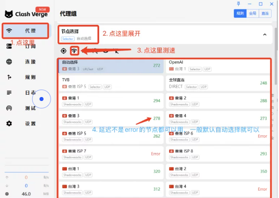279x198 pixels.
Task: Retest the Error delay on 香港 ISP 6
Action: (x=263, y=136)
